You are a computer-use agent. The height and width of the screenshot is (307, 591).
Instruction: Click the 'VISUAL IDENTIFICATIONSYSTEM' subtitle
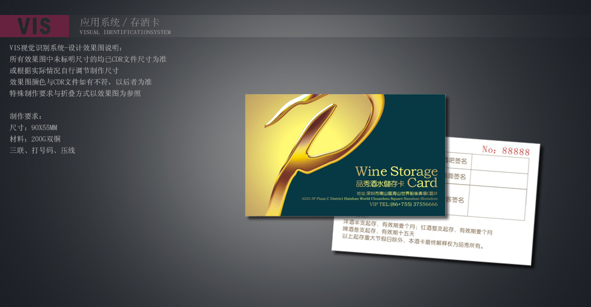(125, 32)
